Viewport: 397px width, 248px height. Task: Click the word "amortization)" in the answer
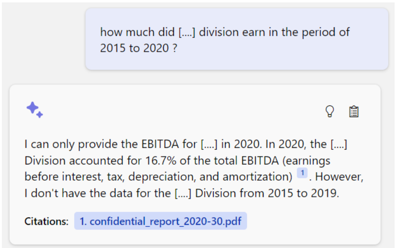257,177
